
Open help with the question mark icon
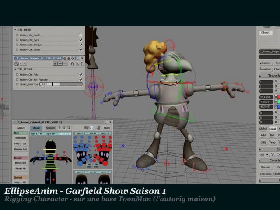coord(81,63)
